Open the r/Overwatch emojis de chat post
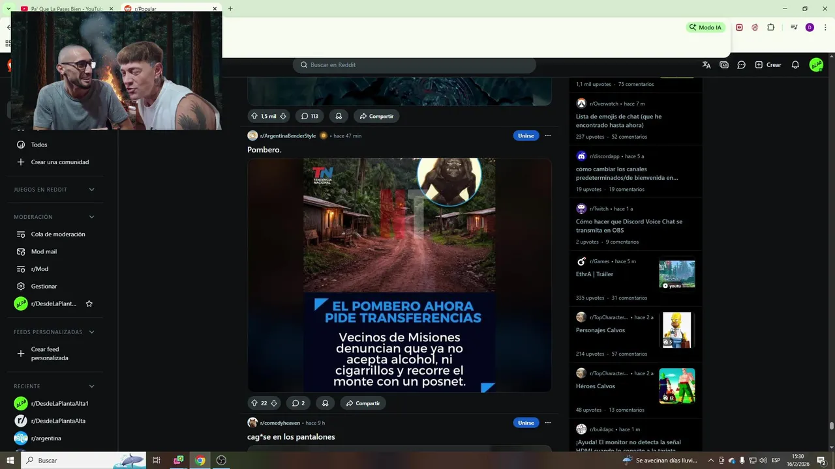835x469 pixels. (618, 121)
